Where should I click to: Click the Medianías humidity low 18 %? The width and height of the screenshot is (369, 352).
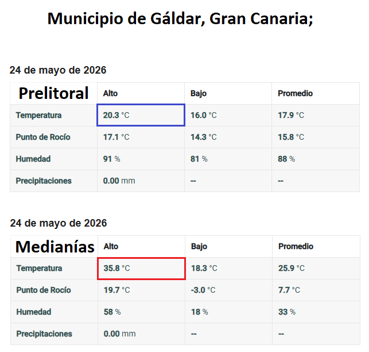coord(200,312)
